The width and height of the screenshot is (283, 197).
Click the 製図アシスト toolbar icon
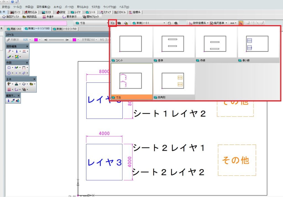point(11,17)
